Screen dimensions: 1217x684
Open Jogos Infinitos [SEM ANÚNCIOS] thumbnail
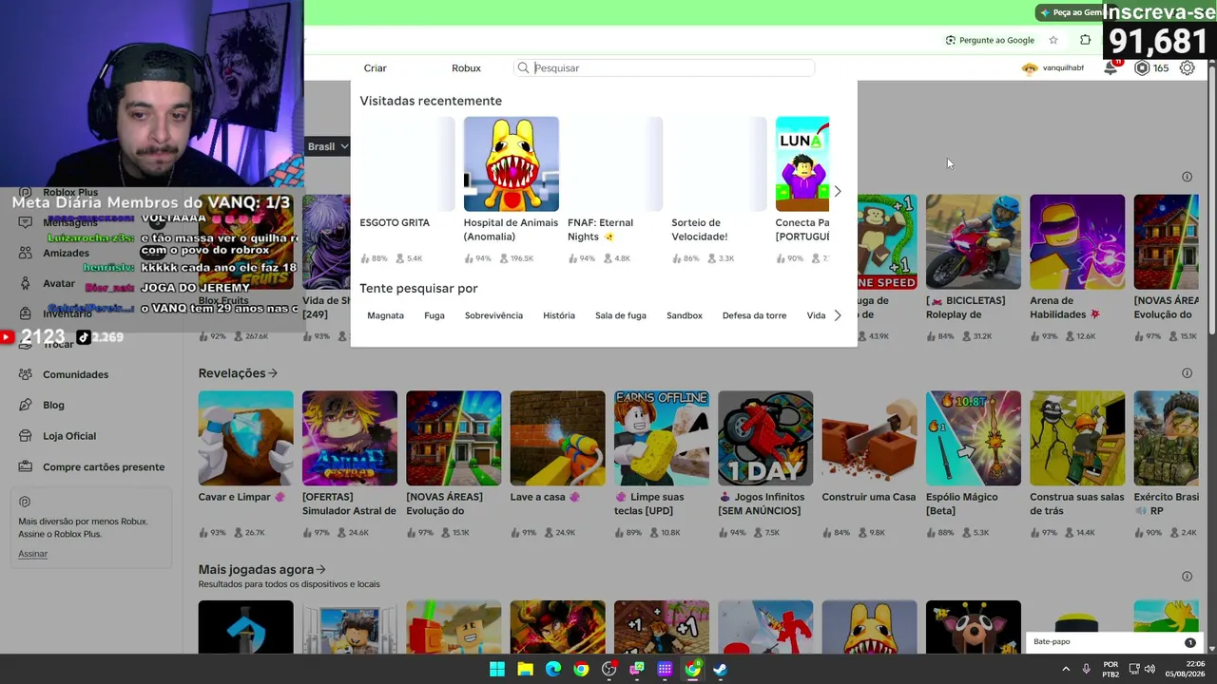(765, 438)
